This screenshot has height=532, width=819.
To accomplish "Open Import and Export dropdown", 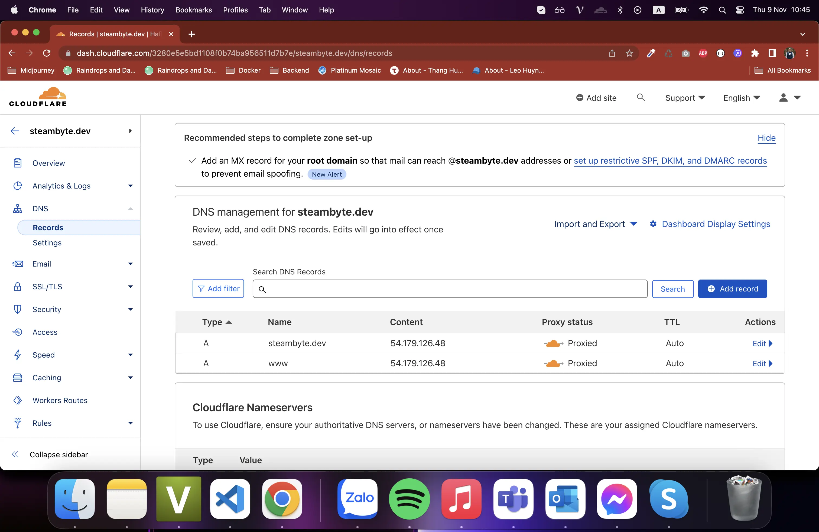I will click(596, 224).
